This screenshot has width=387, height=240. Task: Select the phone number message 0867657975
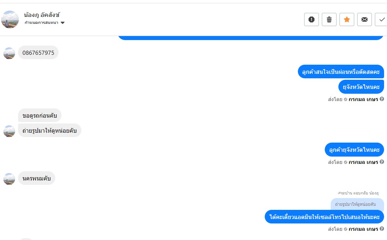(x=38, y=53)
